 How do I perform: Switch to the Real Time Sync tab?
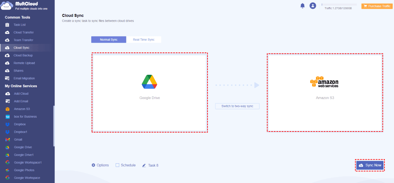tap(144, 40)
